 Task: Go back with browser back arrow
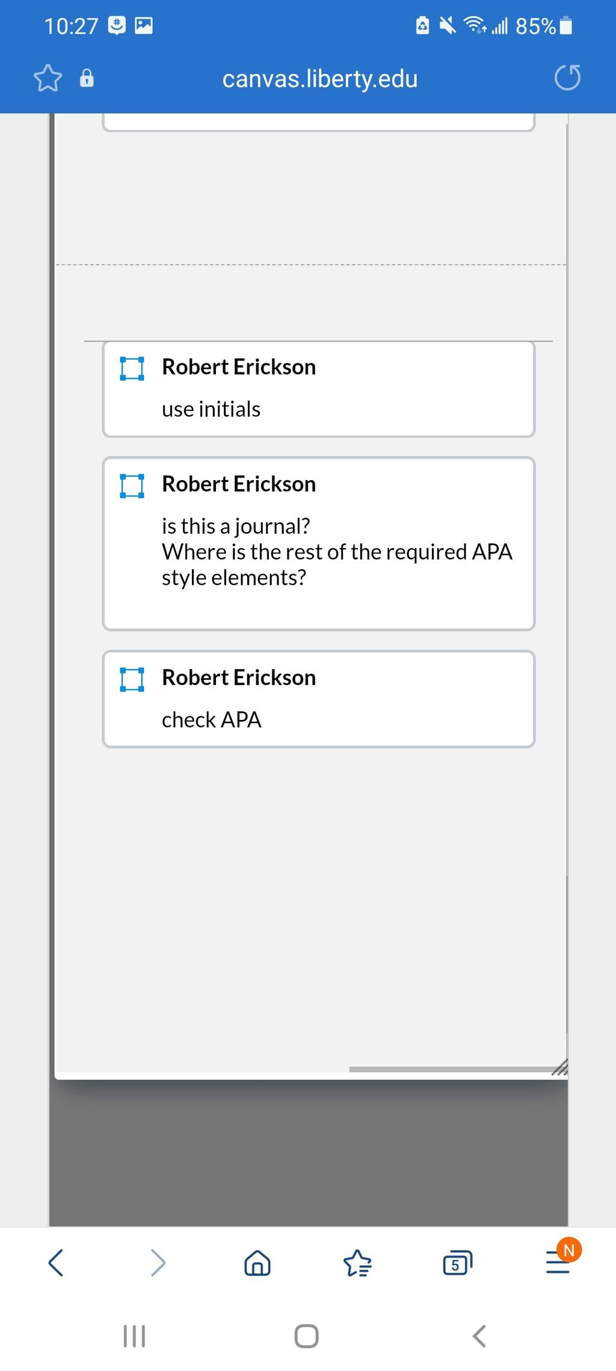click(x=55, y=1262)
